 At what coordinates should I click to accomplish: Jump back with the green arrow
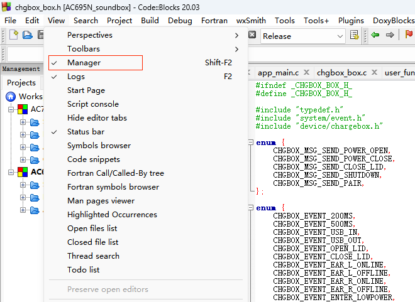click(375, 35)
